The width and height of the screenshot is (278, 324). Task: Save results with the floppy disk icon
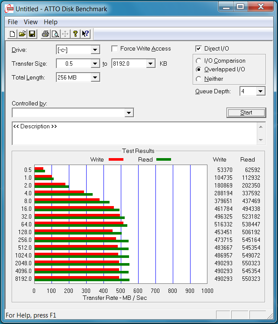[x=32, y=34]
